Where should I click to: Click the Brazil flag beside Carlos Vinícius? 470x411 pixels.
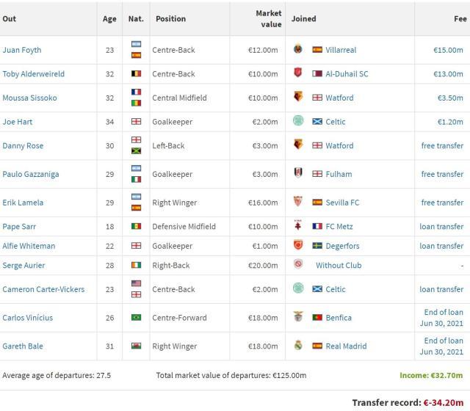pyautogui.click(x=136, y=318)
